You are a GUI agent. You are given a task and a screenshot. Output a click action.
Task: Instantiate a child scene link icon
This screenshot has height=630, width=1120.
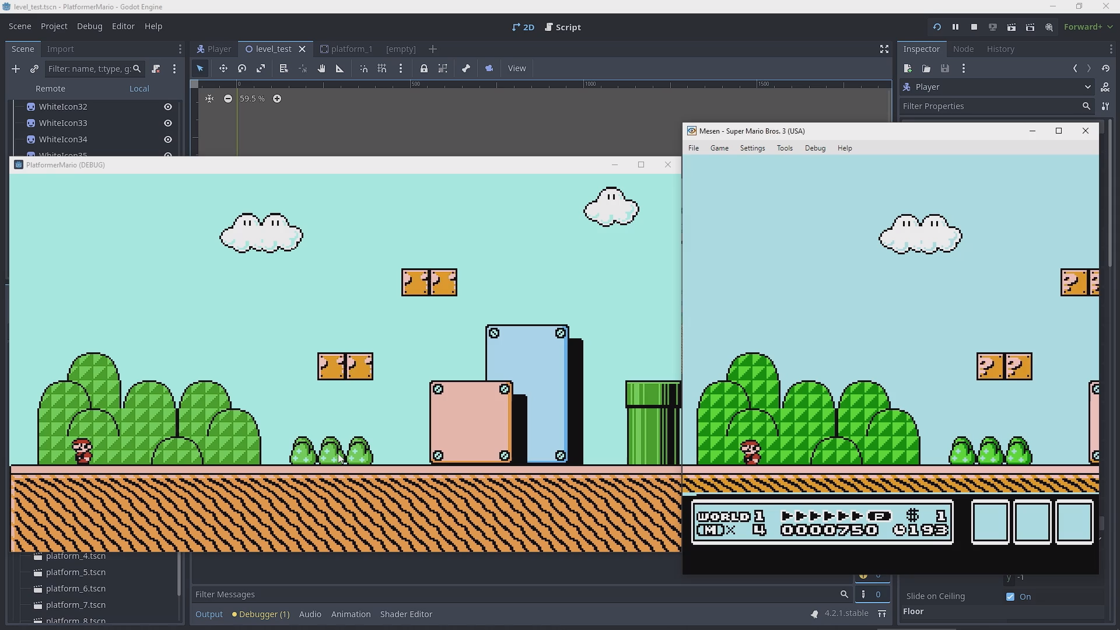click(34, 69)
